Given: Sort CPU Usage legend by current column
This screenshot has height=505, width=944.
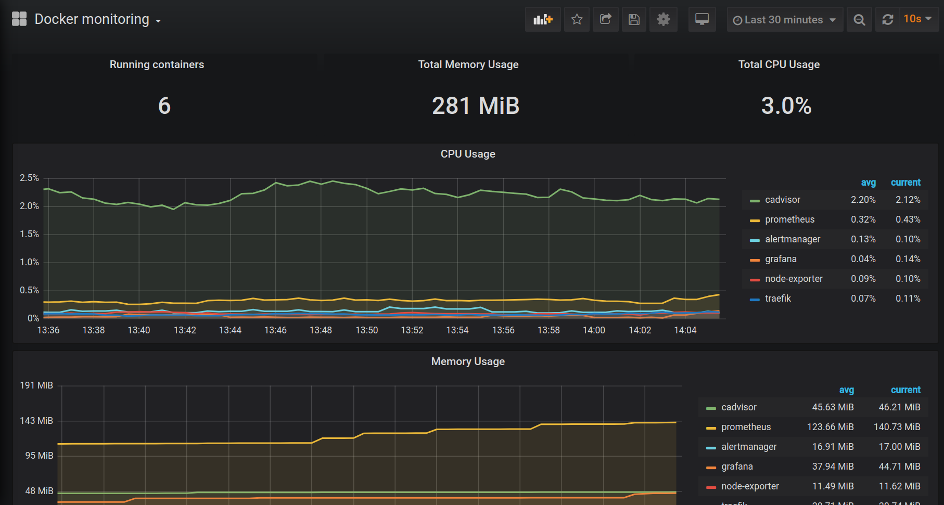Looking at the screenshot, I should tap(905, 183).
